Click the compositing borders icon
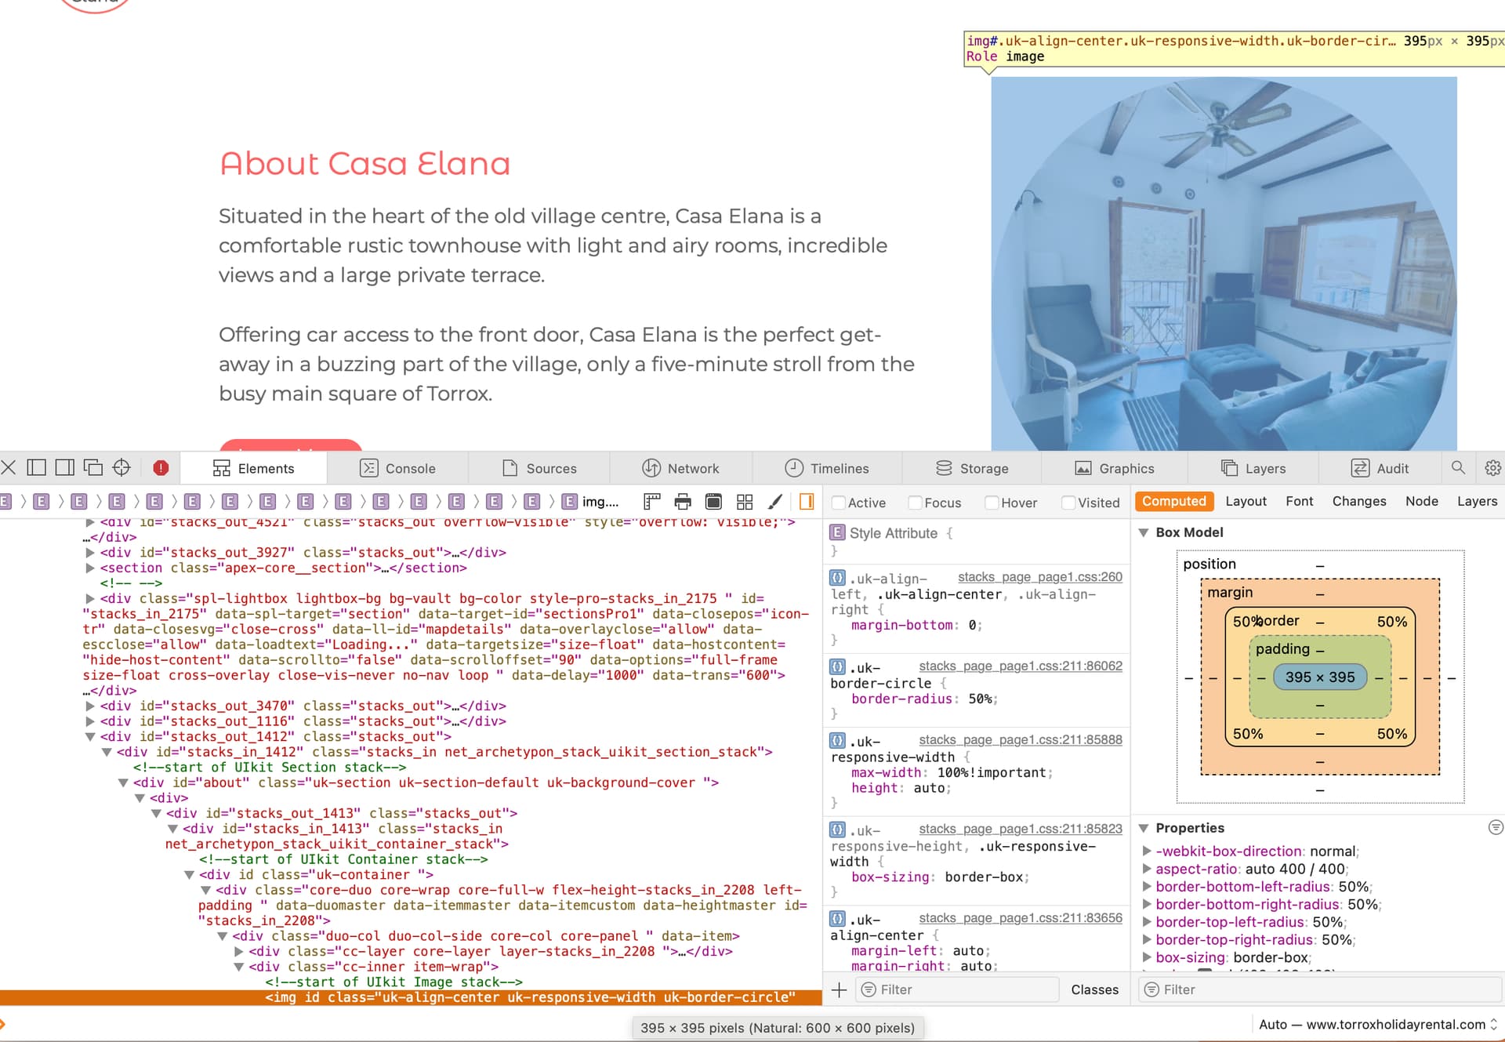The width and height of the screenshot is (1505, 1042). (713, 502)
